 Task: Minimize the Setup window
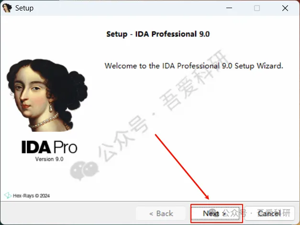pyautogui.click(x=229, y=8)
